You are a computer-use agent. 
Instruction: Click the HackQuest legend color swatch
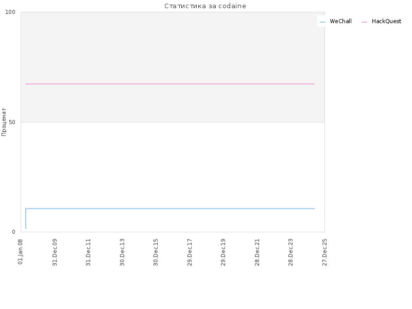(x=364, y=22)
